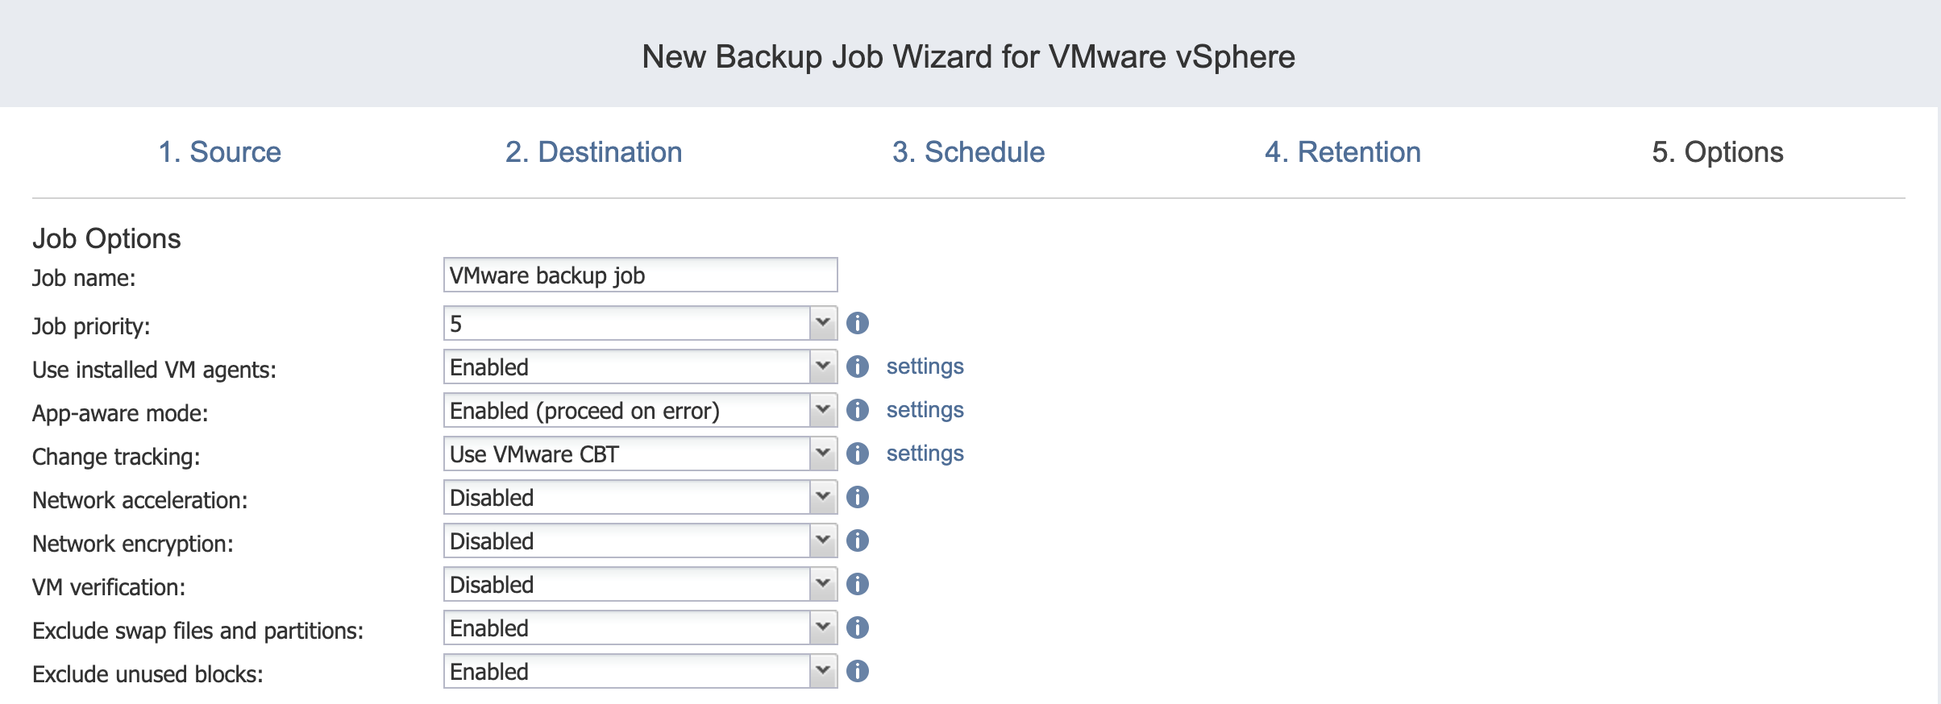Click the Job name text field
1941x704 pixels.
pyautogui.click(x=640, y=275)
